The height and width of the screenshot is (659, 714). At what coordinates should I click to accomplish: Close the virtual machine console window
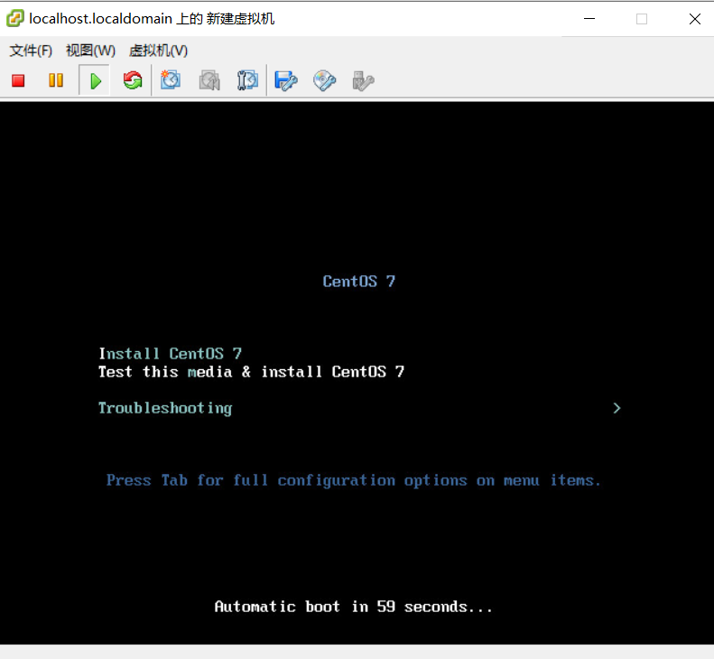[694, 19]
